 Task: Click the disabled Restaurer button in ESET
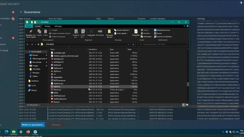(x=56, y=125)
